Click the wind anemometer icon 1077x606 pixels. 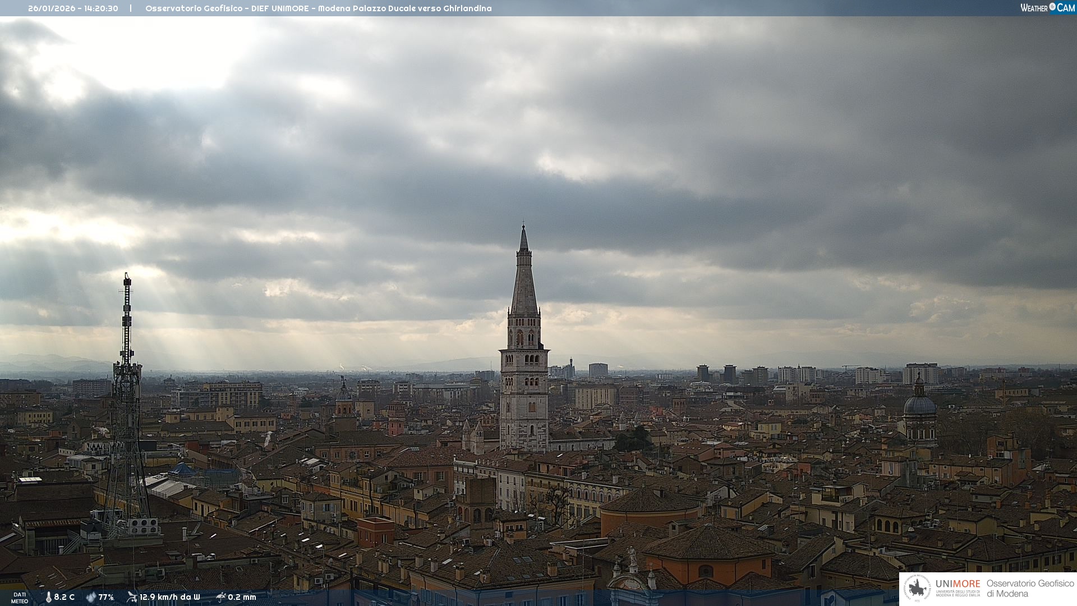pos(132,597)
